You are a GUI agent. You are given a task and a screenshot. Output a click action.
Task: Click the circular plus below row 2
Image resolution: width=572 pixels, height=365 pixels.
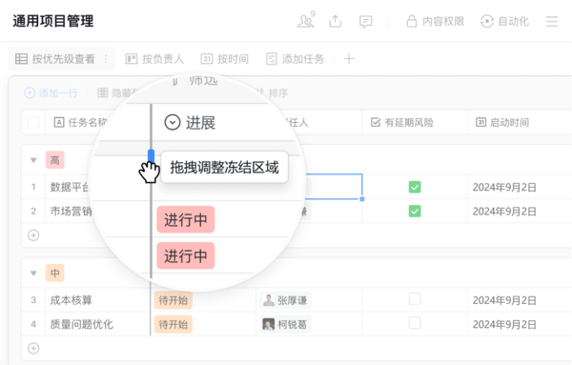point(33,235)
